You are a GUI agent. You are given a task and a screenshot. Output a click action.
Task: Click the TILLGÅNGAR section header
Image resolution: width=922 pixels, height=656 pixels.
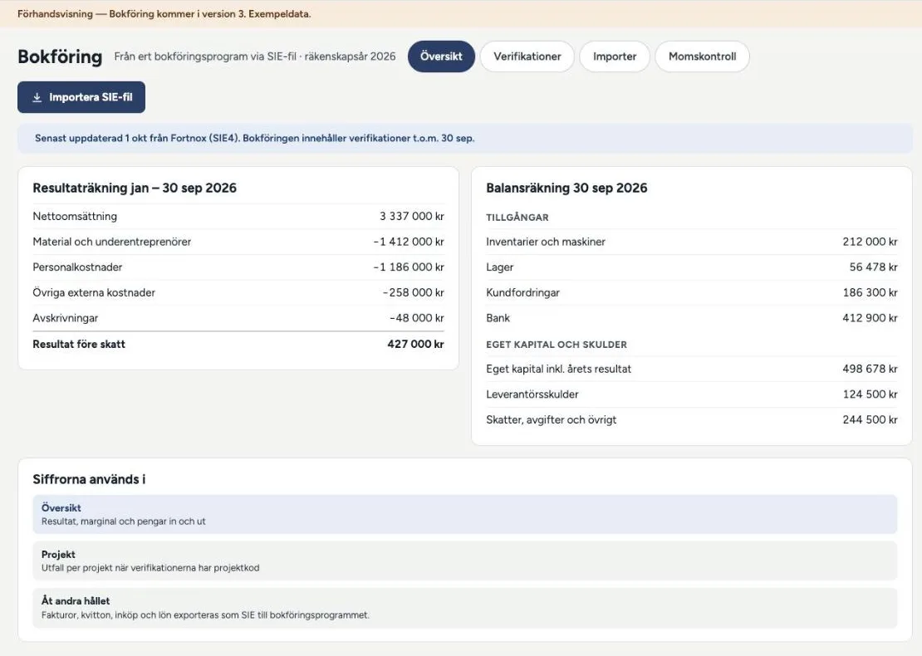coord(517,218)
